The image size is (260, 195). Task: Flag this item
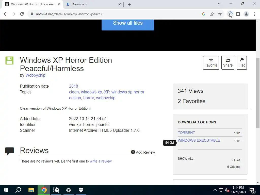click(x=242, y=63)
